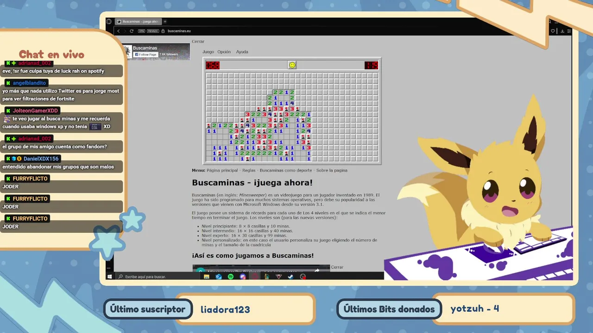This screenshot has width=593, height=333.
Task: Click username angelblandito in chat
Action: coord(29,83)
